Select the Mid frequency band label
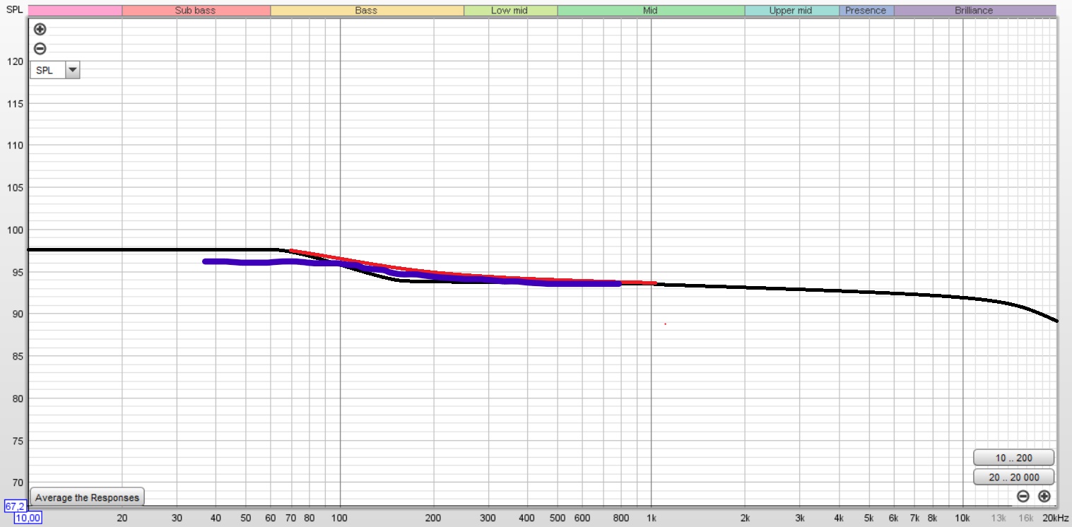Screen dimensions: 1072x527 (650, 11)
